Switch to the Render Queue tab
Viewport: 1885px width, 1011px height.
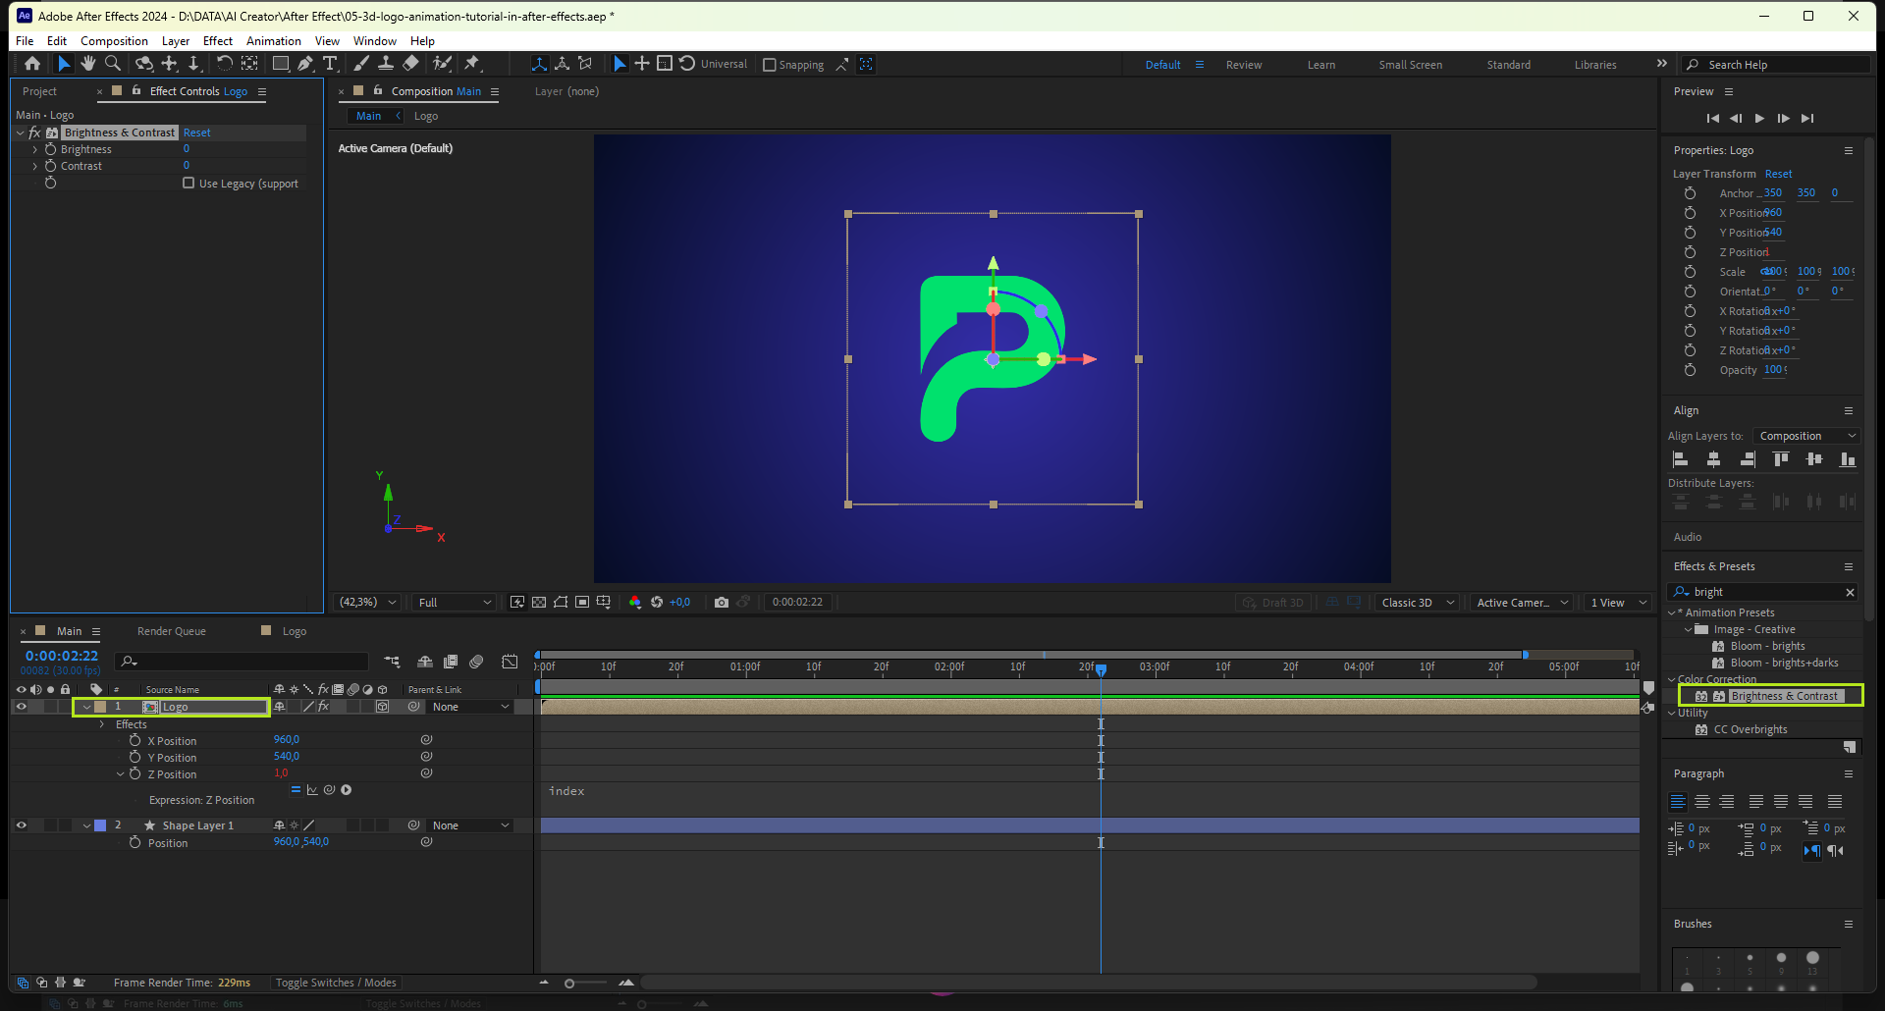(x=171, y=631)
